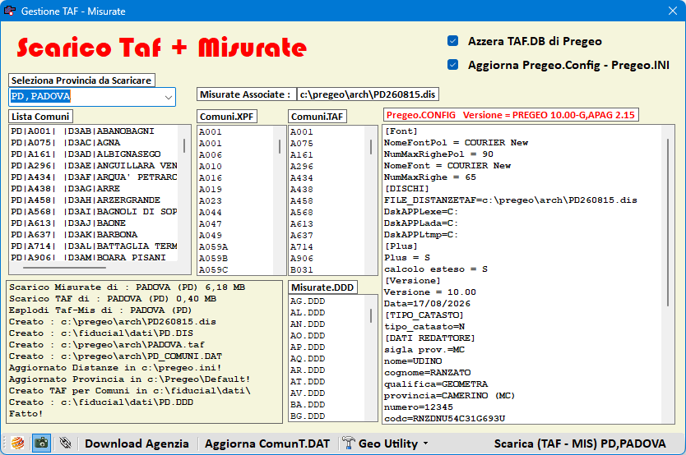Viewport: 686px width, 455px height.
Task: Close the Gestione TAF window
Action: 673,11
